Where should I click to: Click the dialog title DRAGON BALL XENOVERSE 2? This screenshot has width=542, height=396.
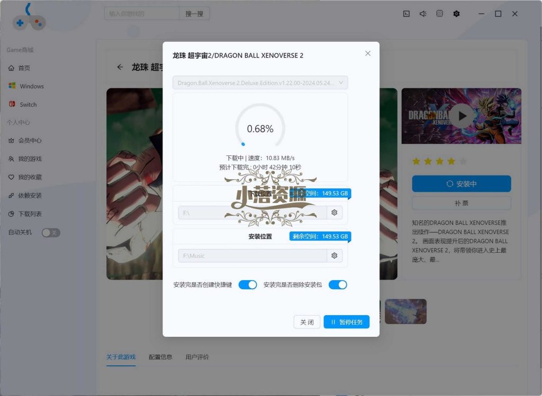coord(238,56)
